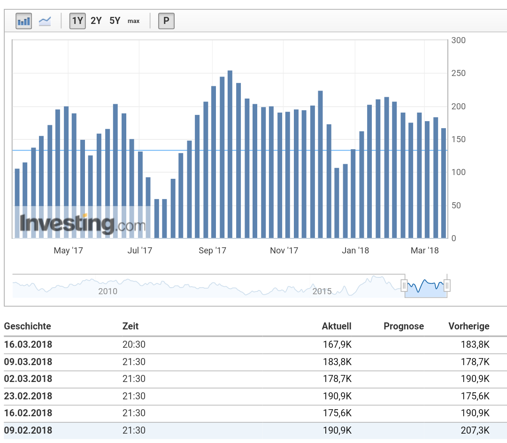Click the 20:30 time cell

(x=134, y=344)
